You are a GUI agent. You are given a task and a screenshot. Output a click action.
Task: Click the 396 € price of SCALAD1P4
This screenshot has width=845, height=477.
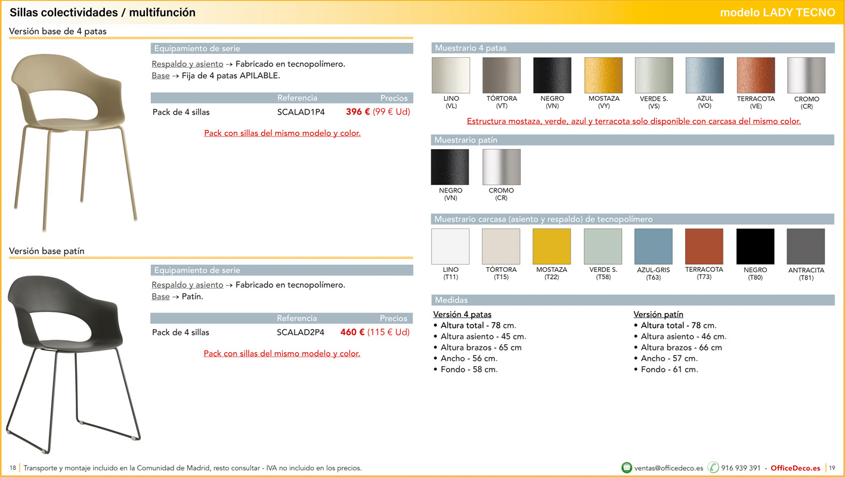point(358,111)
